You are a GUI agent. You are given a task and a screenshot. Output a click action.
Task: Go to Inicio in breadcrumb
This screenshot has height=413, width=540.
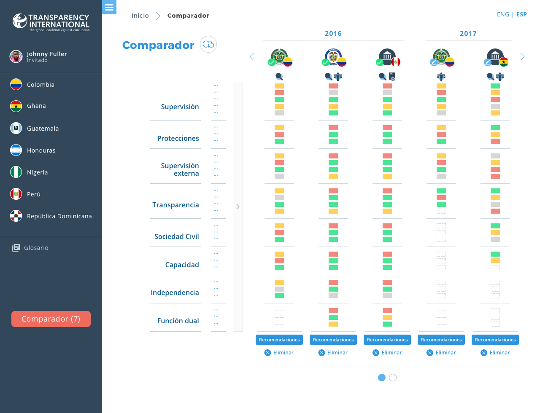pyautogui.click(x=140, y=16)
